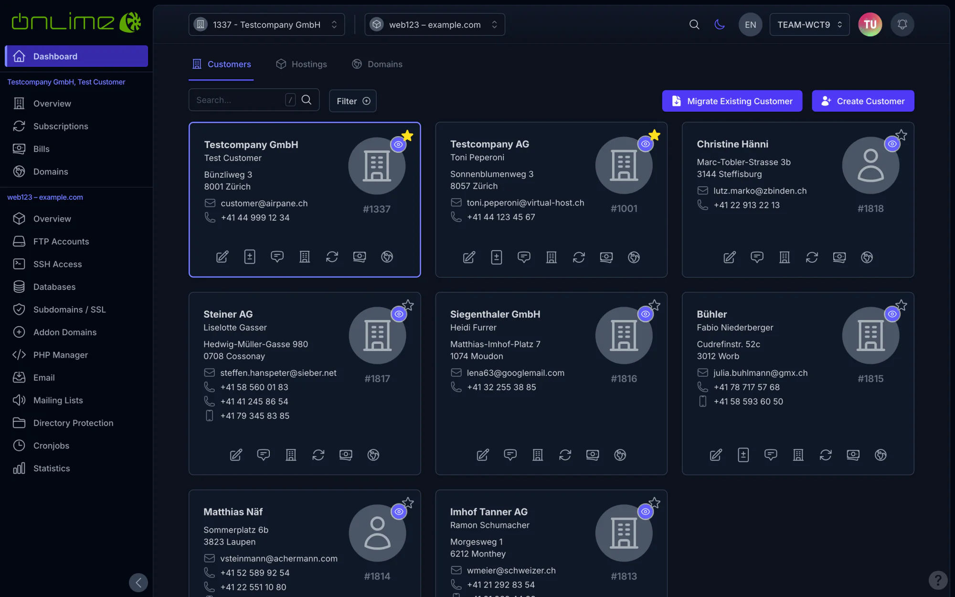Open the TEAM-WCT9 team dropdown
Viewport: 955px width, 597px height.
point(809,24)
